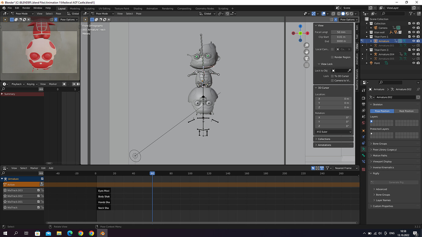Enable Lock Camera to View checkbox
Viewport: 422px width, 237px height.
332,81
